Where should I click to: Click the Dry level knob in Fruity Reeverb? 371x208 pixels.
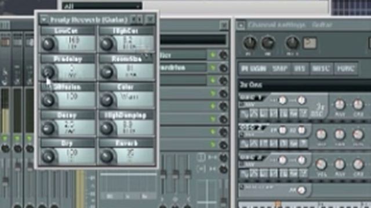click(x=48, y=157)
